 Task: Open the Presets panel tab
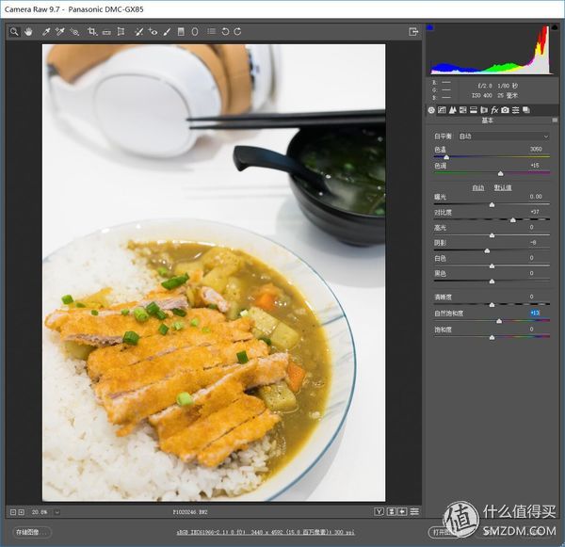pyautogui.click(x=516, y=110)
